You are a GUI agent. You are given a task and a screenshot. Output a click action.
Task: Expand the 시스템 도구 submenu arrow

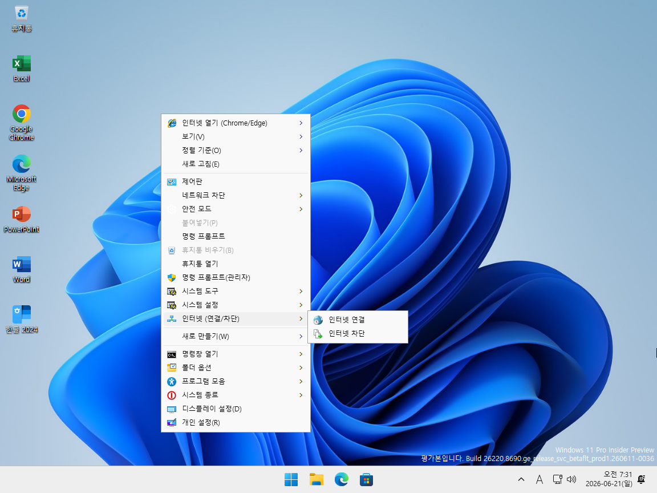(x=301, y=291)
